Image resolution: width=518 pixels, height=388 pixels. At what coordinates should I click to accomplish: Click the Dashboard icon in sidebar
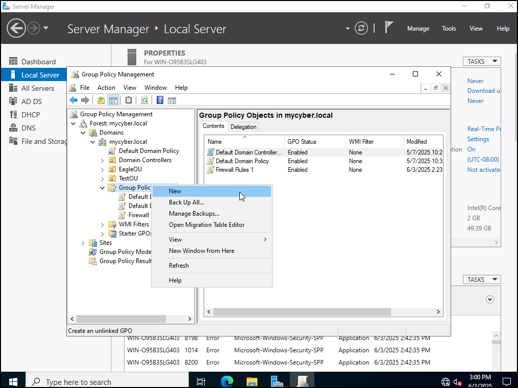click(13, 61)
